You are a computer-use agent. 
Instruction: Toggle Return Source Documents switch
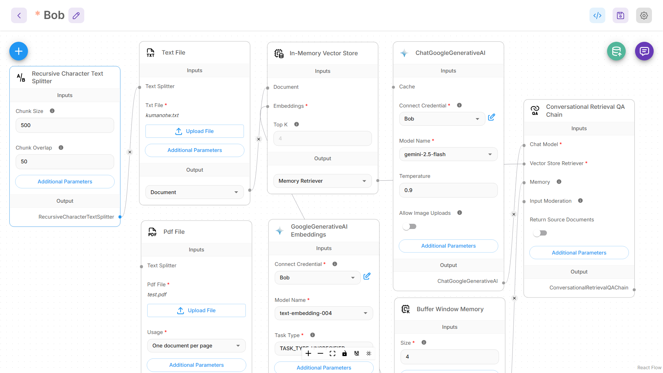(x=540, y=233)
